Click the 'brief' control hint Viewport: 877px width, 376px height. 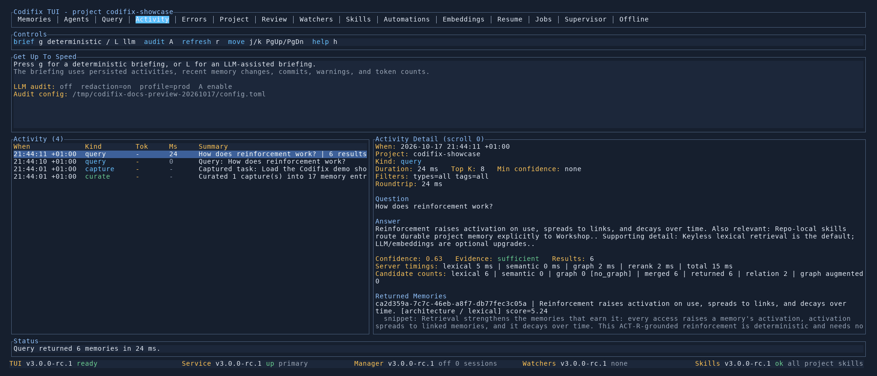point(24,42)
